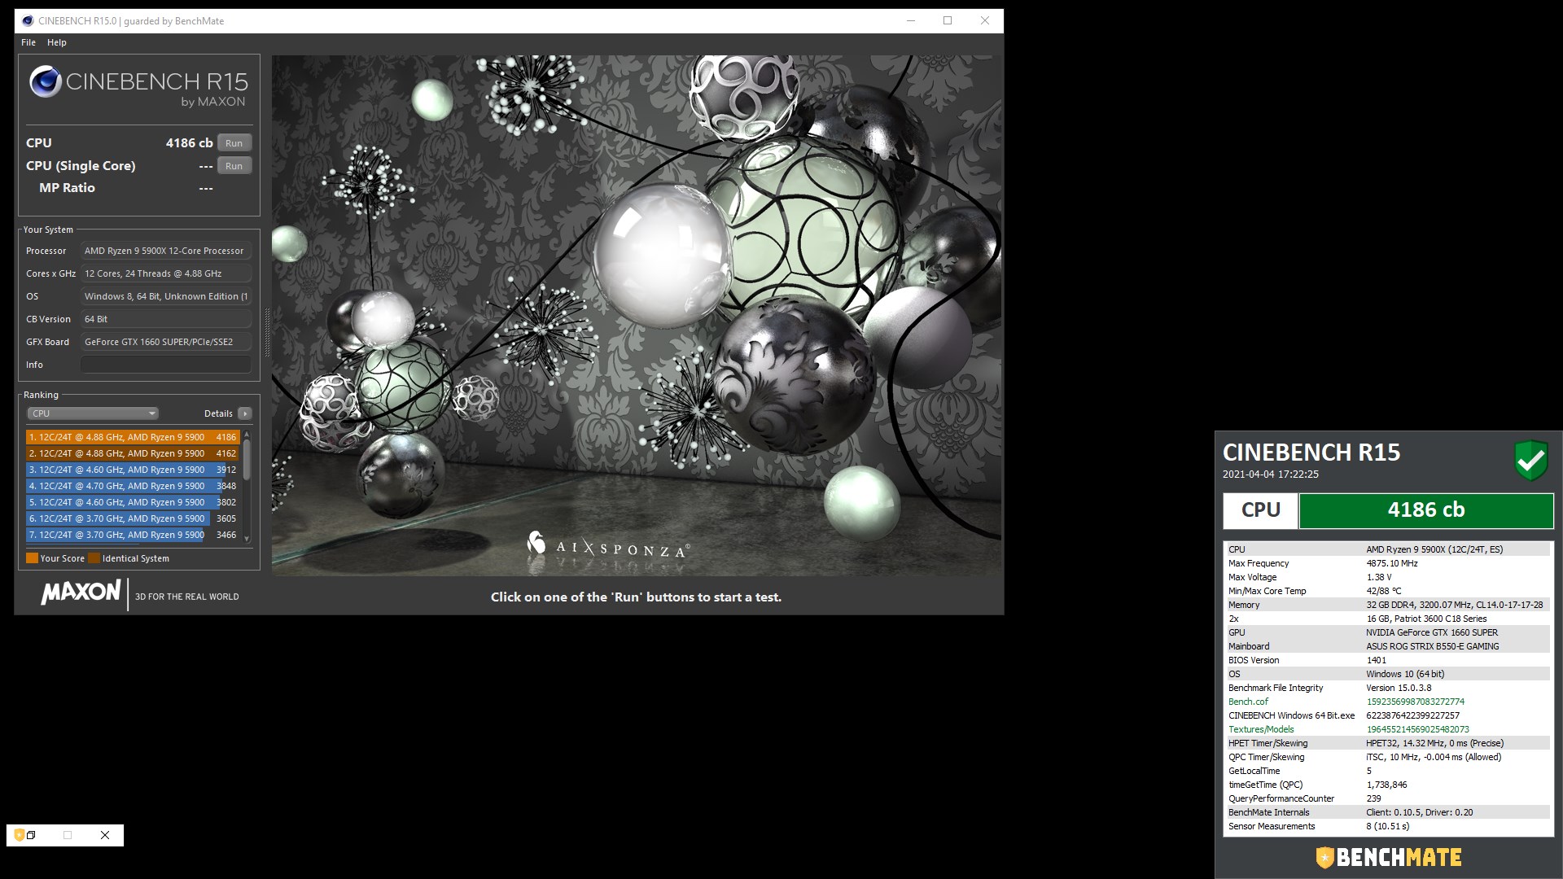Open the File menu
The image size is (1563, 879).
click(28, 42)
